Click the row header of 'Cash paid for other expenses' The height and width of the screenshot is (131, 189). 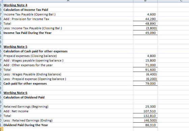[x=1, y=83]
